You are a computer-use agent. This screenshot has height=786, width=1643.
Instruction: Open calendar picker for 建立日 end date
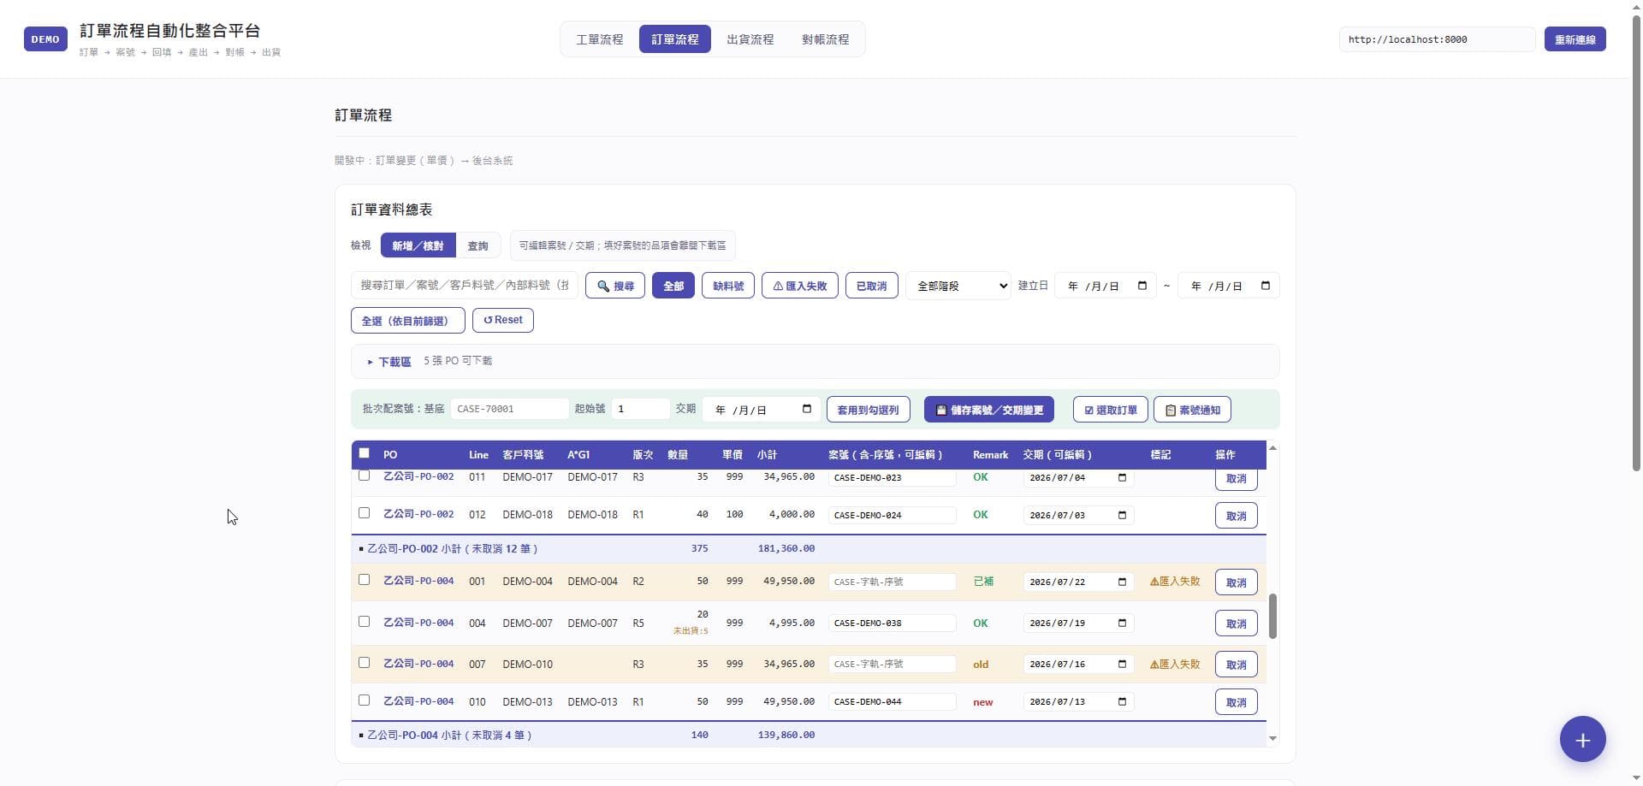click(x=1265, y=286)
